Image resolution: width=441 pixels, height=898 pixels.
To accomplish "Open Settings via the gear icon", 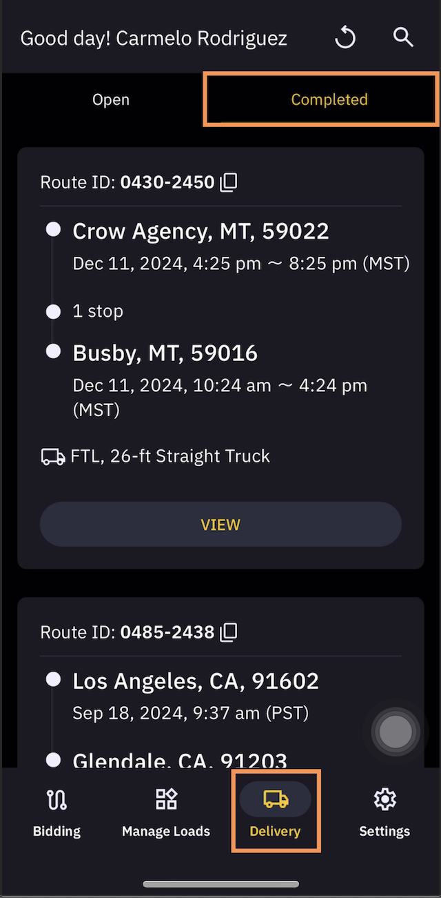I will [384, 801].
